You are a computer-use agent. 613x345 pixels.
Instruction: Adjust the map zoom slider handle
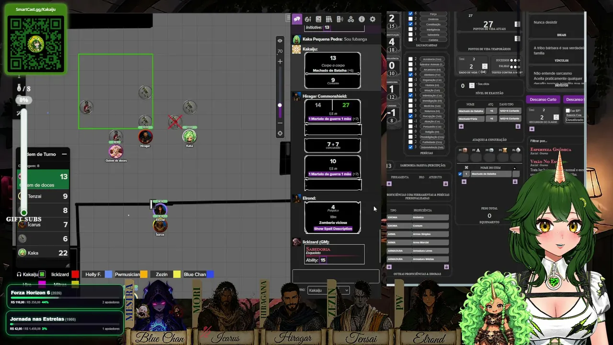(x=280, y=105)
